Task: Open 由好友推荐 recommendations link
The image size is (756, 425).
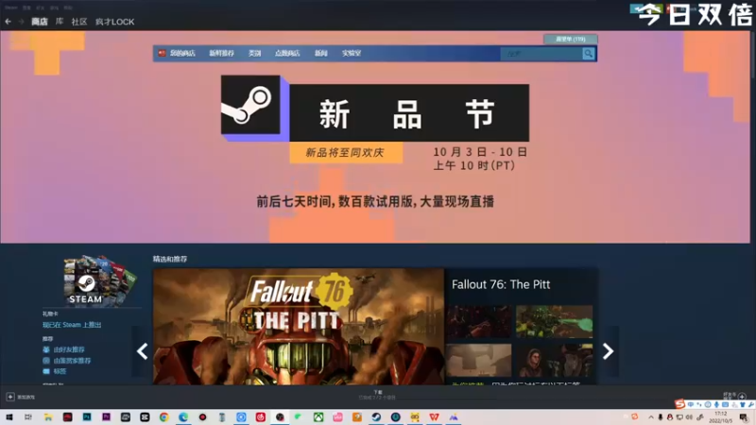Action: 68,349
